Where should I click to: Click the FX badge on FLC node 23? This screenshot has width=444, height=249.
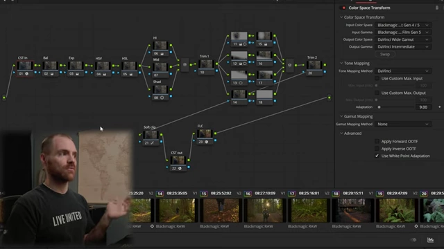coord(207,142)
